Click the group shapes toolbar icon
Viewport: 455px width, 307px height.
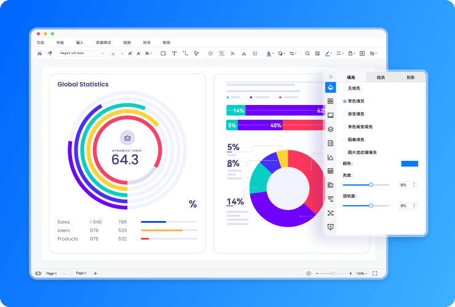point(222,53)
